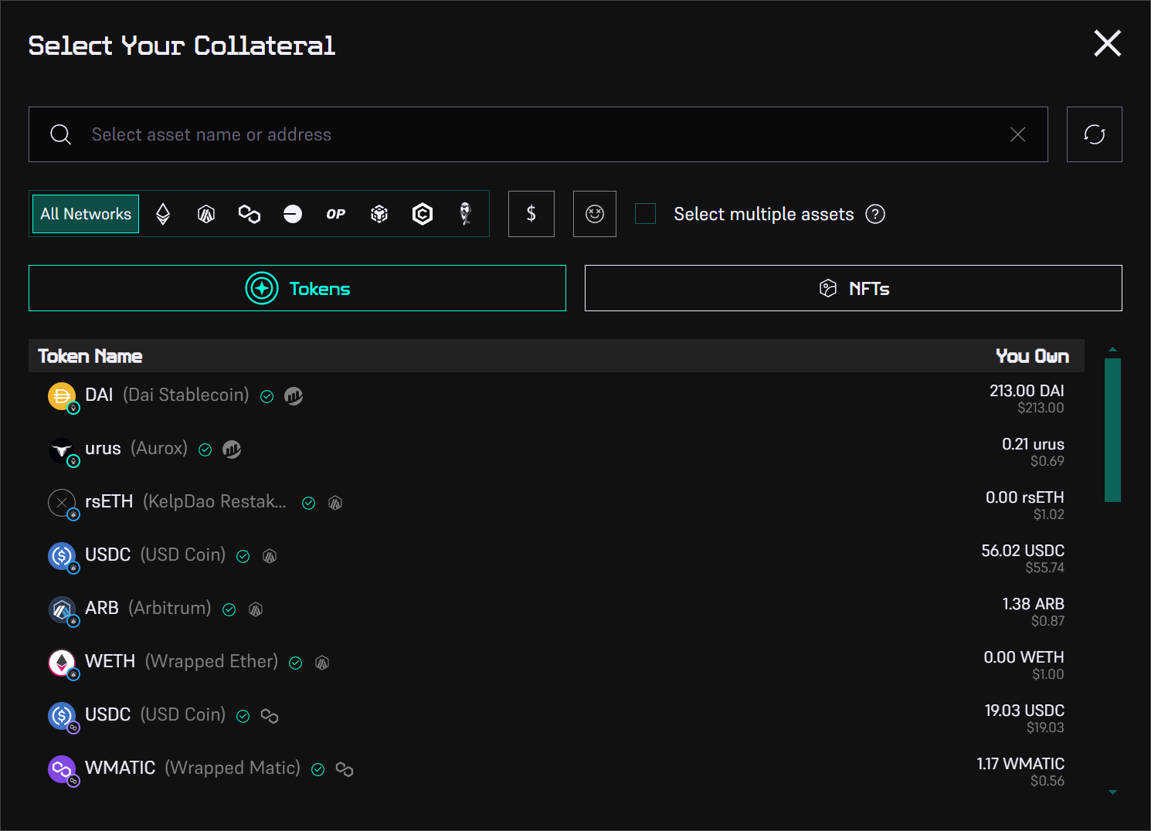
Task: Filter by BNB Chain network icon
Action: [x=379, y=214]
